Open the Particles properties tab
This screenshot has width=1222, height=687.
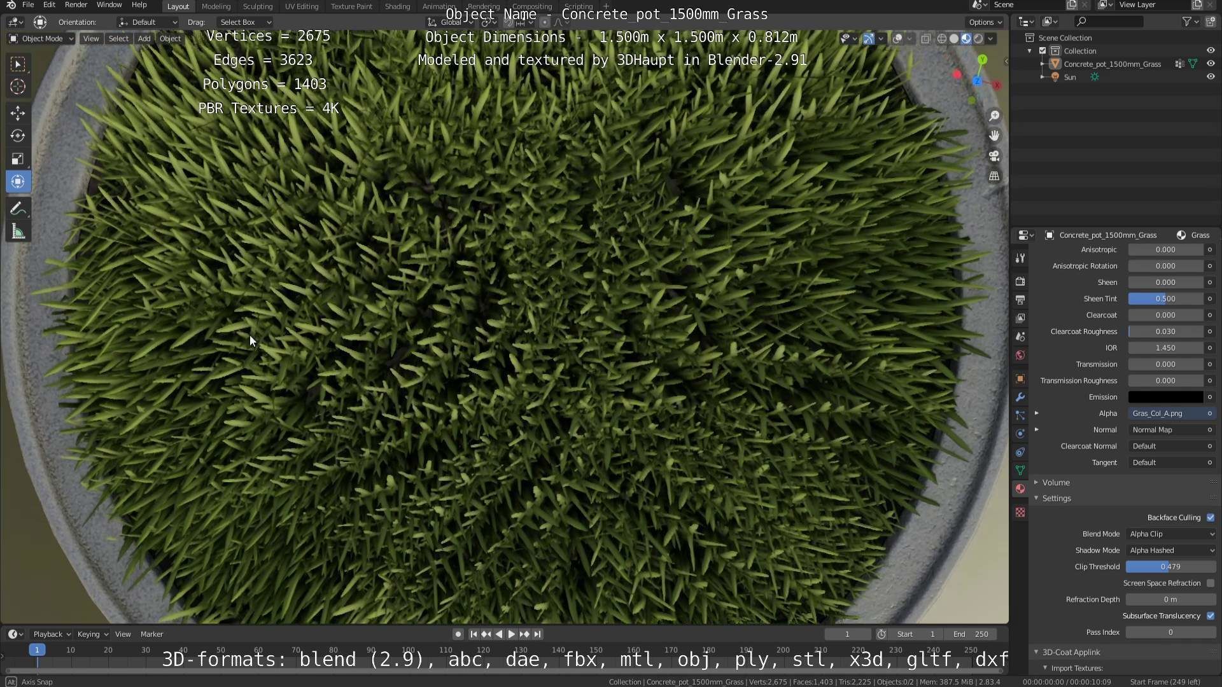click(x=1020, y=415)
